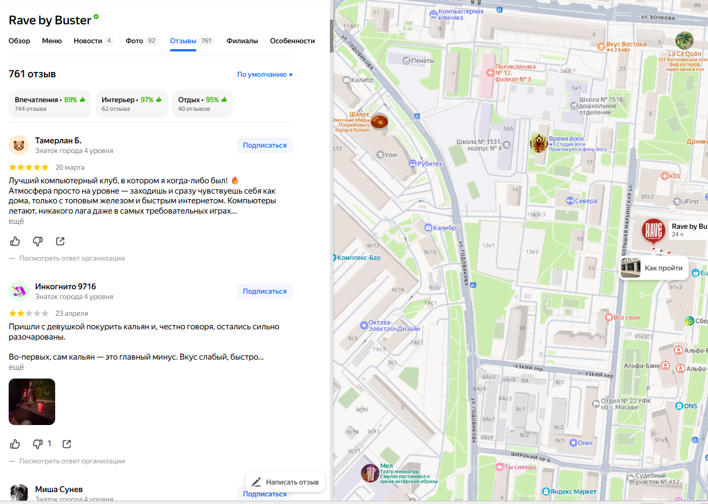Show organization reply under Инкогнито 9716's review

click(72, 461)
